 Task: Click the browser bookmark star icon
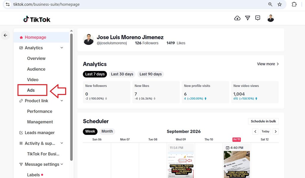pos(279,4)
